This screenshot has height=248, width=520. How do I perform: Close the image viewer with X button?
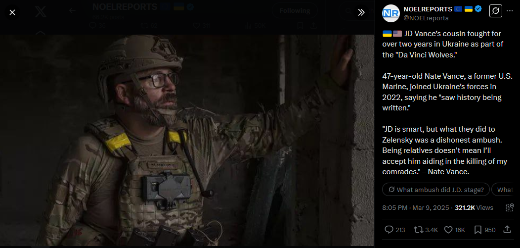(12, 12)
